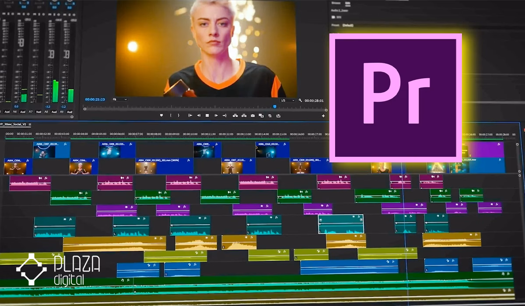Mute the A6 mixer channel
The height and width of the screenshot is (306, 525).
coord(19,14)
